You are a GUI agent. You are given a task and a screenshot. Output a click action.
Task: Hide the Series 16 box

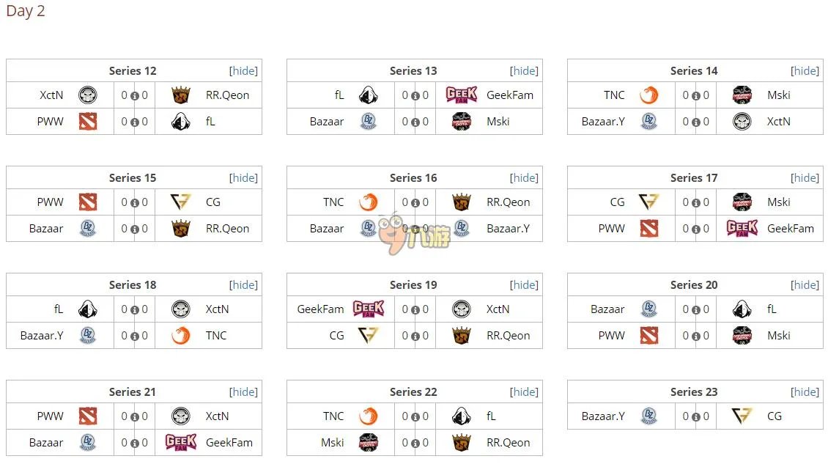[x=525, y=178]
